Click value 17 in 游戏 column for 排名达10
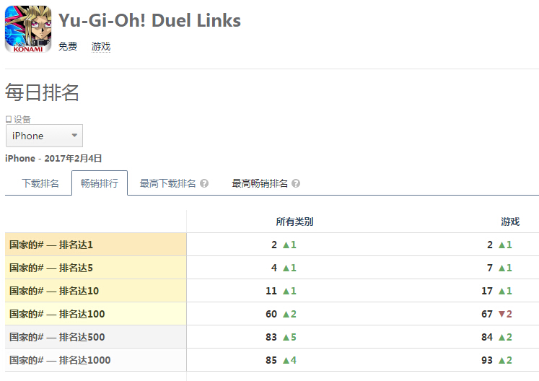539x381 pixels. pos(487,291)
